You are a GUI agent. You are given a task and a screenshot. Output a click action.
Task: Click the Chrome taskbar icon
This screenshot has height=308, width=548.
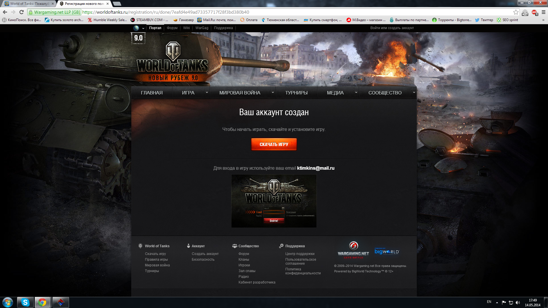pyautogui.click(x=42, y=302)
